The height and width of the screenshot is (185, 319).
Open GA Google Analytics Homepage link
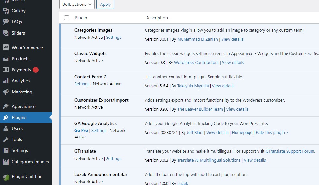click(x=242, y=133)
